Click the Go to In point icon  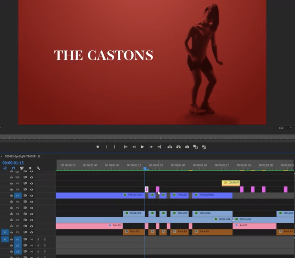point(125,147)
